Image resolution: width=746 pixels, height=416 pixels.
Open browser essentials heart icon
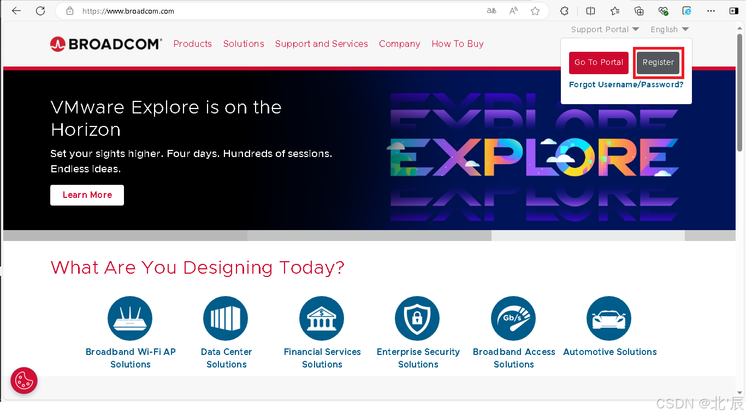click(663, 11)
